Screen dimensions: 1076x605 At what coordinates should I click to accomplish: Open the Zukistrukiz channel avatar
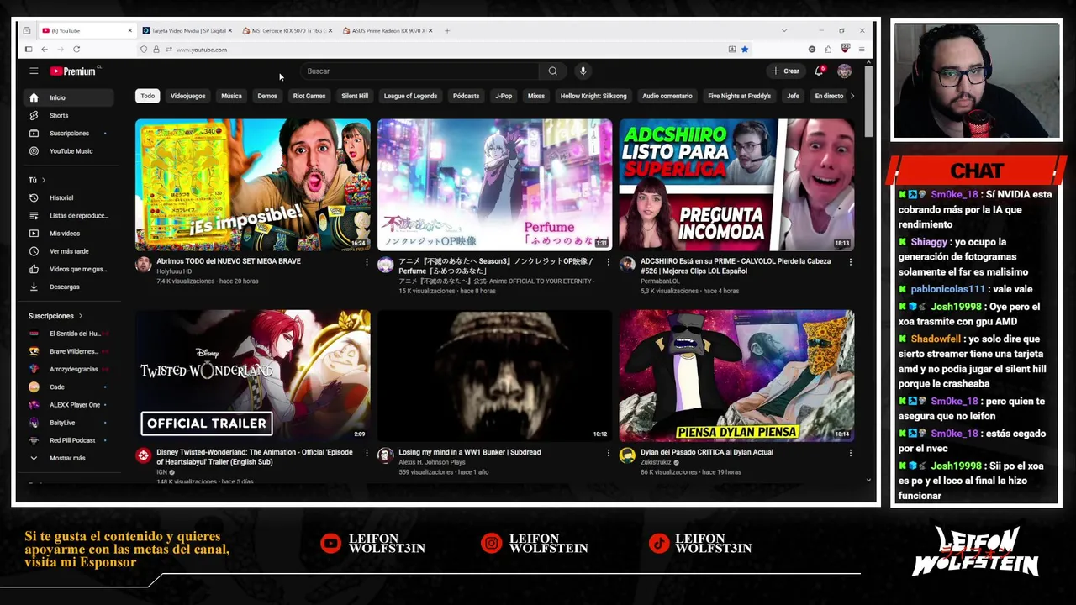[x=627, y=455]
